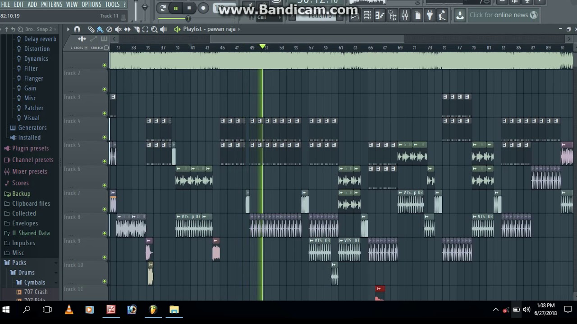Mute Track 2 with its green dot
Image resolution: width=577 pixels, height=324 pixels.
click(105, 89)
